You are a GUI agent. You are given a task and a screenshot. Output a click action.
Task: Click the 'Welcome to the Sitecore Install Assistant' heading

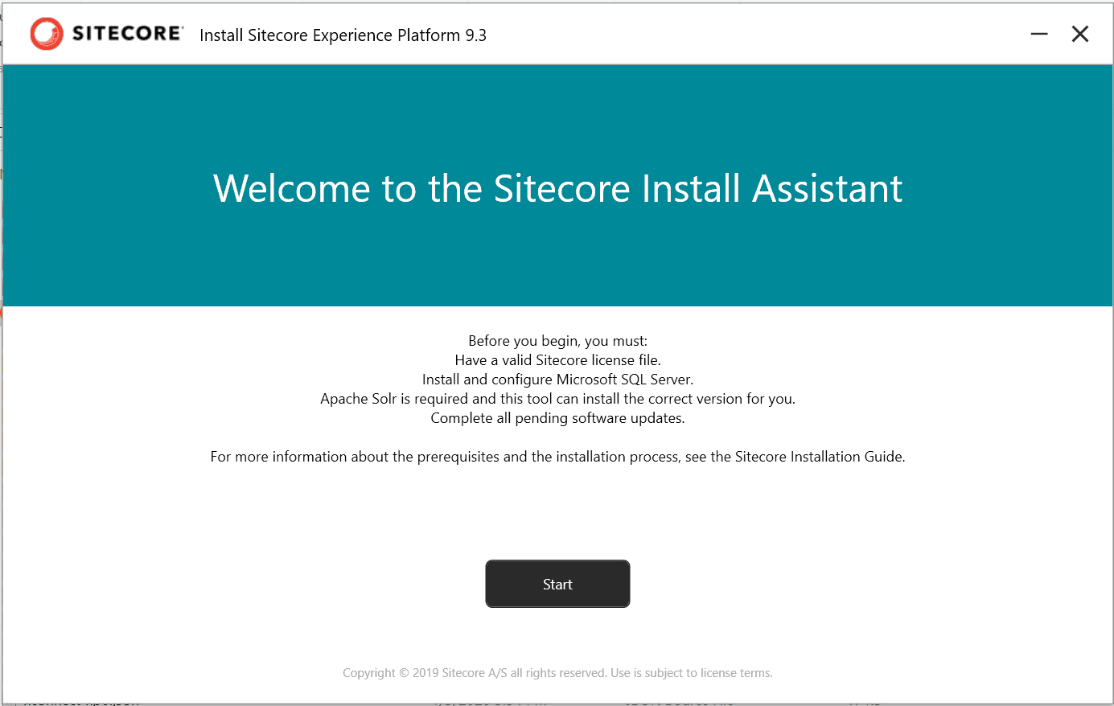(557, 189)
